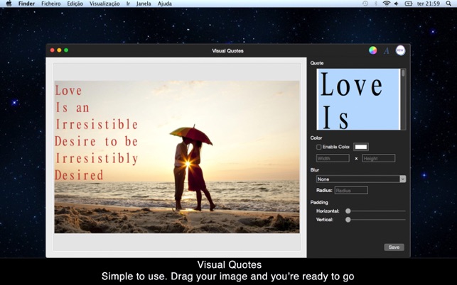Click the Horizontal padding slider knob
The image size is (457, 285).
pos(348,211)
